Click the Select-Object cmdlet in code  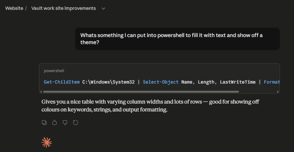tap(161, 82)
